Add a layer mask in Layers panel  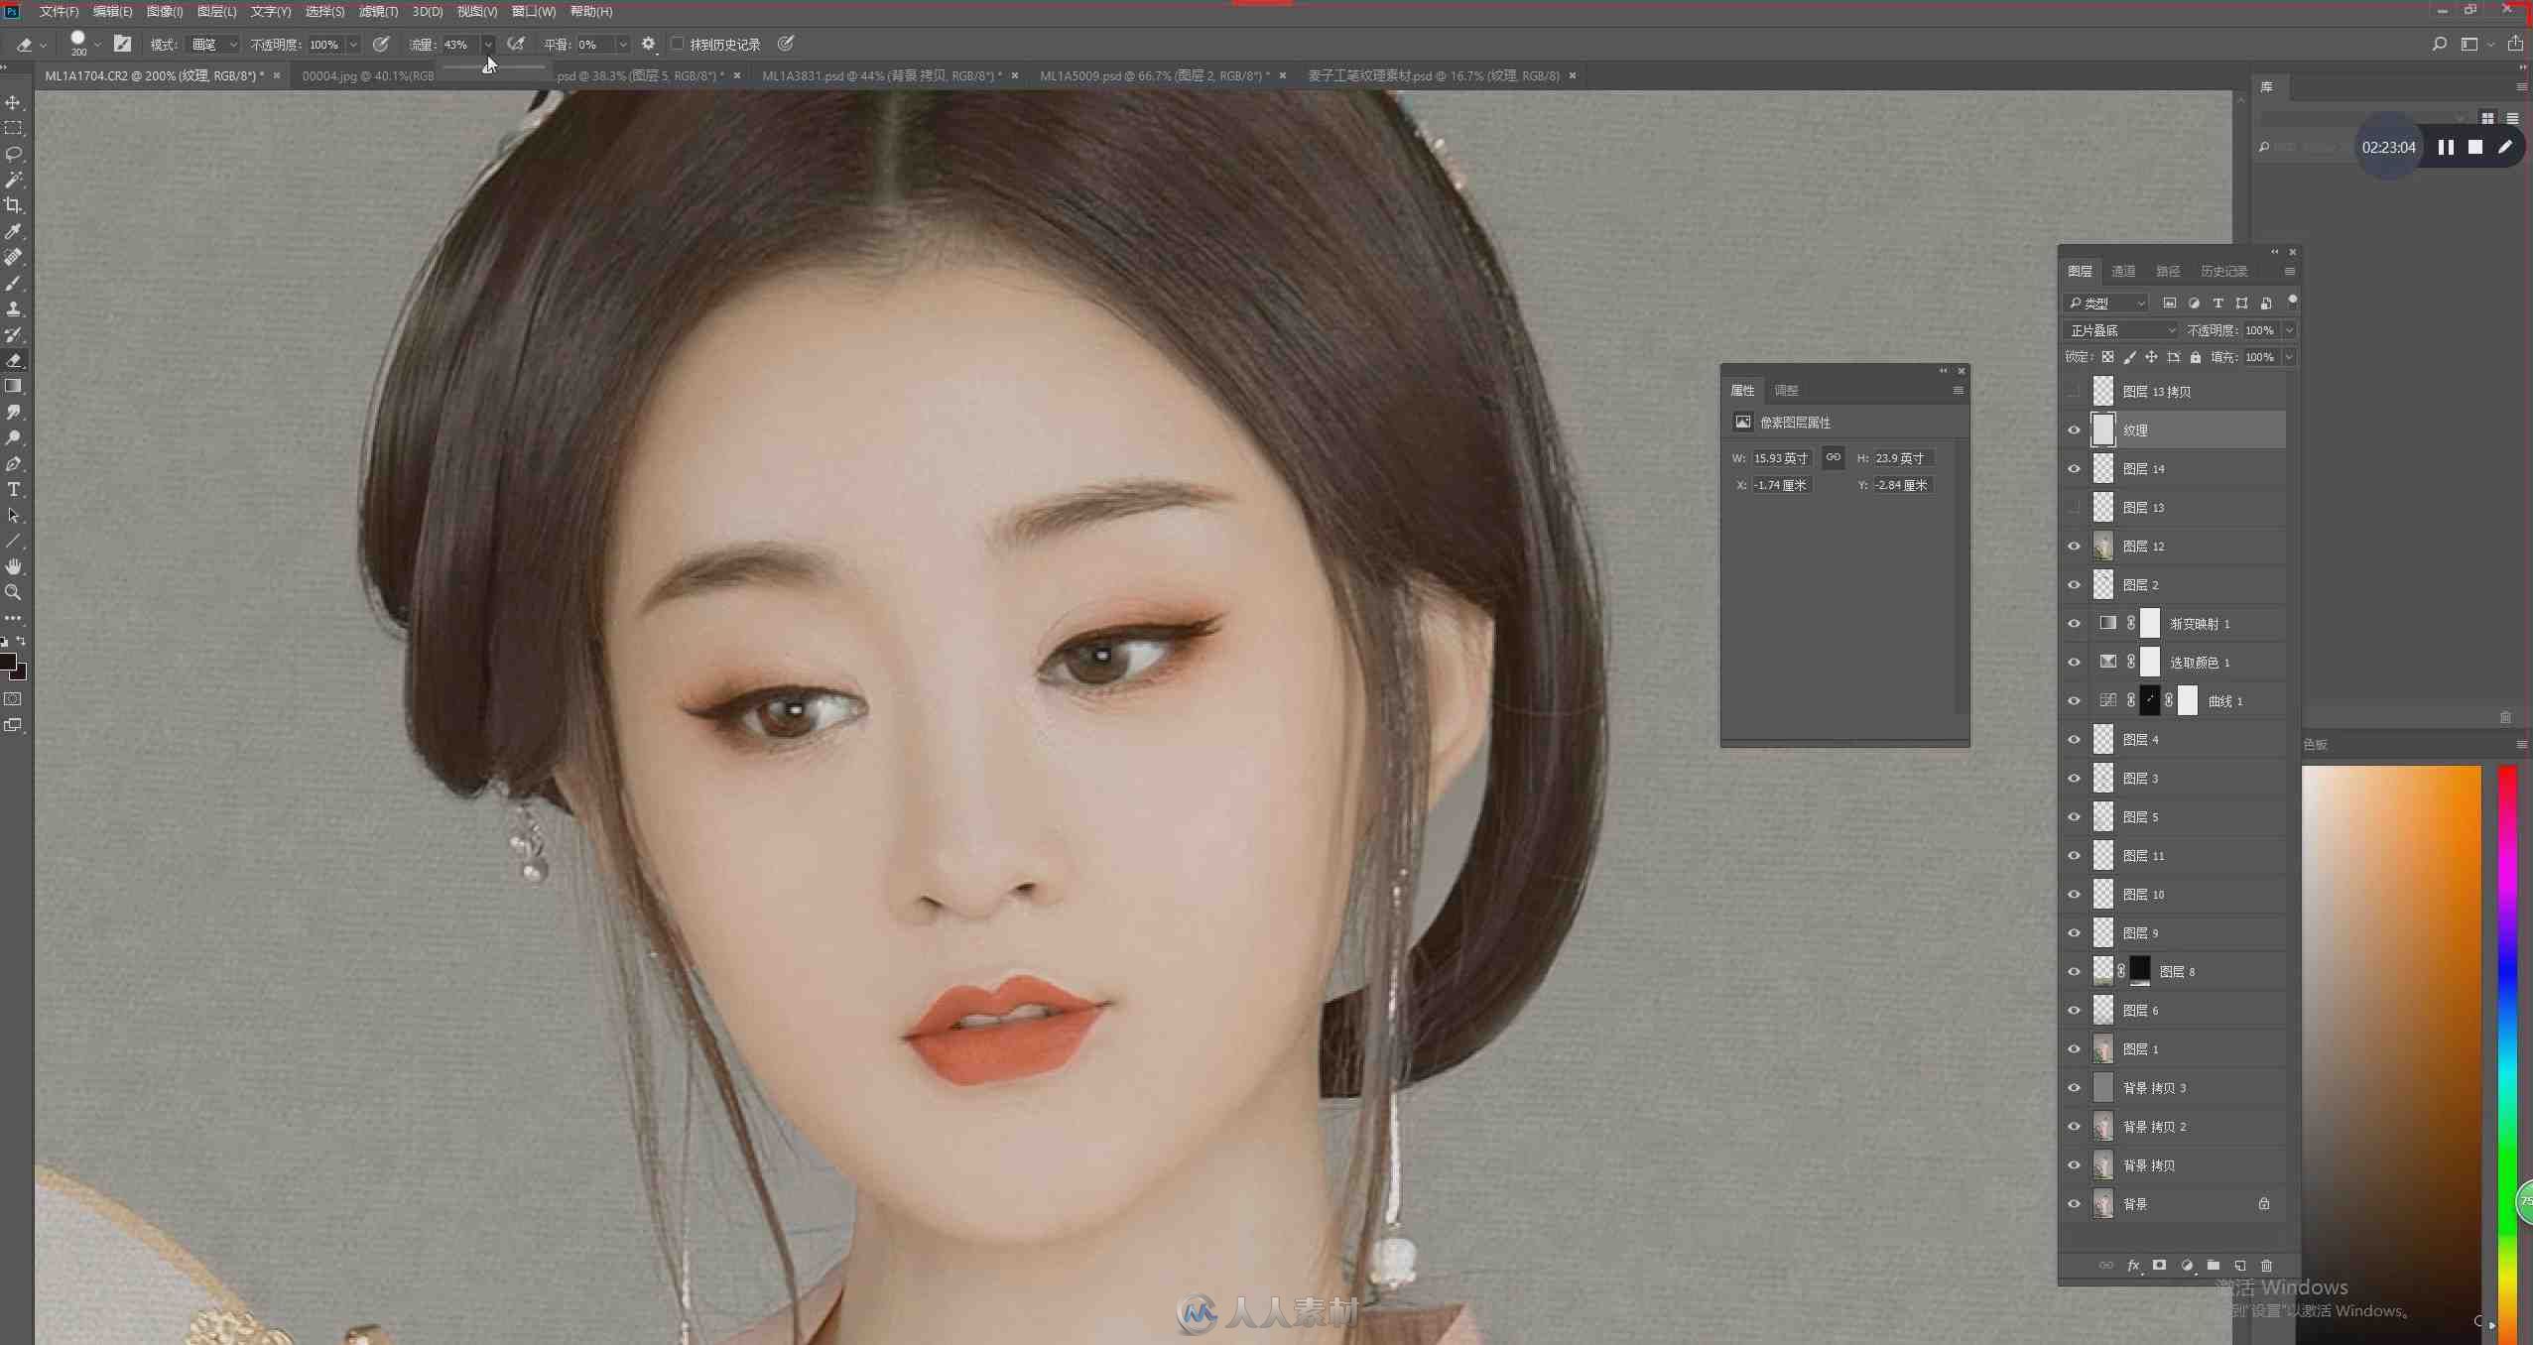(2159, 1266)
